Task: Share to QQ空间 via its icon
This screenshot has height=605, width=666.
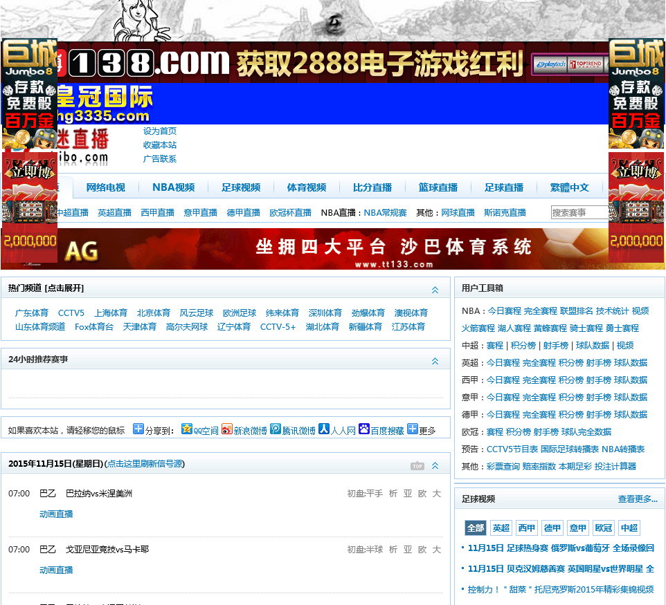Action: click(186, 429)
